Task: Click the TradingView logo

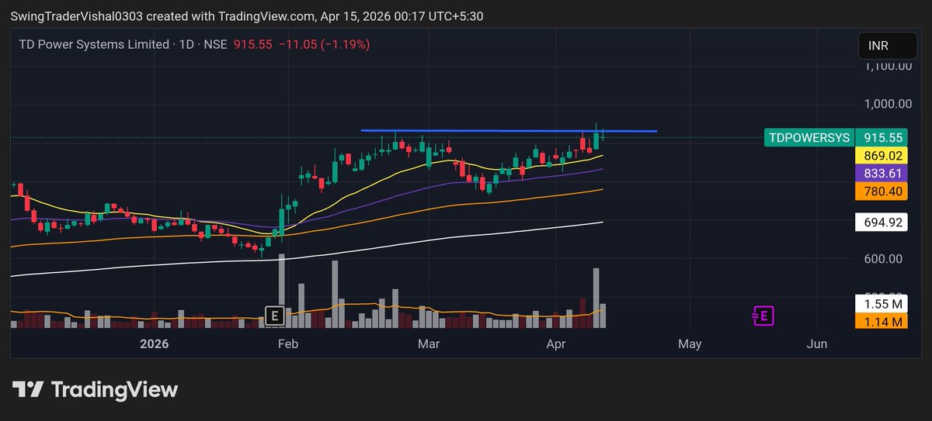Action: click(x=95, y=389)
